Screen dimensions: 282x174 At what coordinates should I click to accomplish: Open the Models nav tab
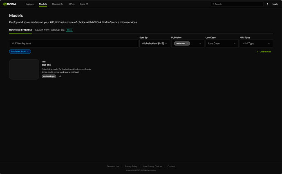point(43,4)
